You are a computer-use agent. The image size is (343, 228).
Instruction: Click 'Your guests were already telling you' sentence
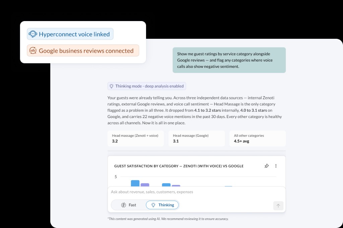pos(140,98)
